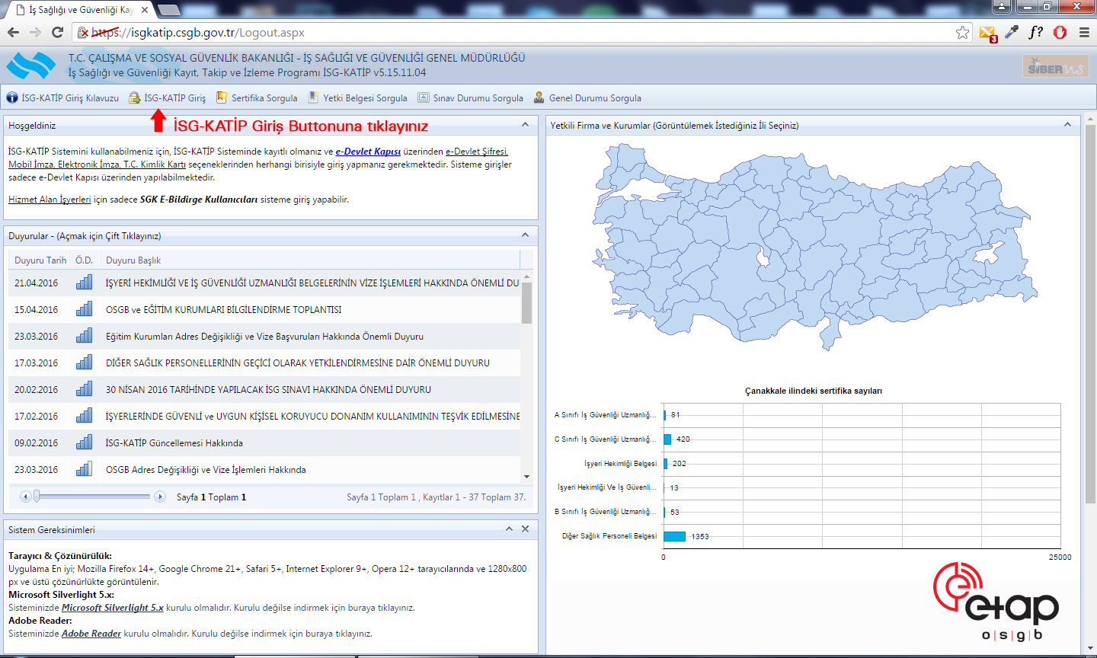1097x658 pixels.
Task: Click priority bars icon for 23.03.2016 Eğitim row
Action: (x=85, y=336)
